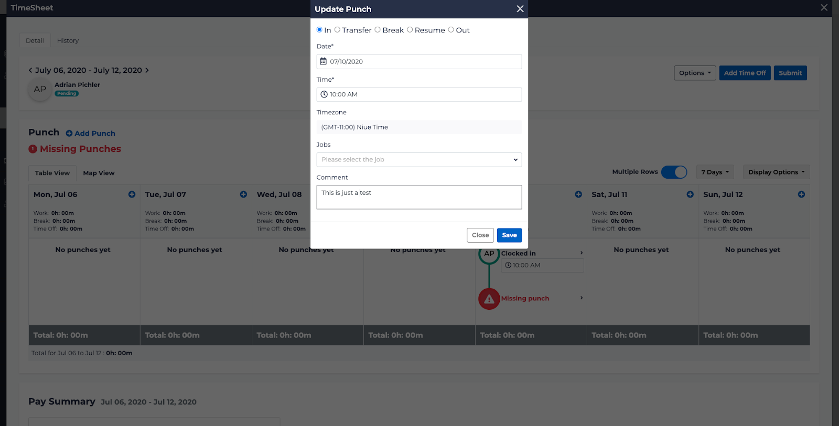839x426 pixels.
Task: Save the punch update
Action: click(509, 235)
